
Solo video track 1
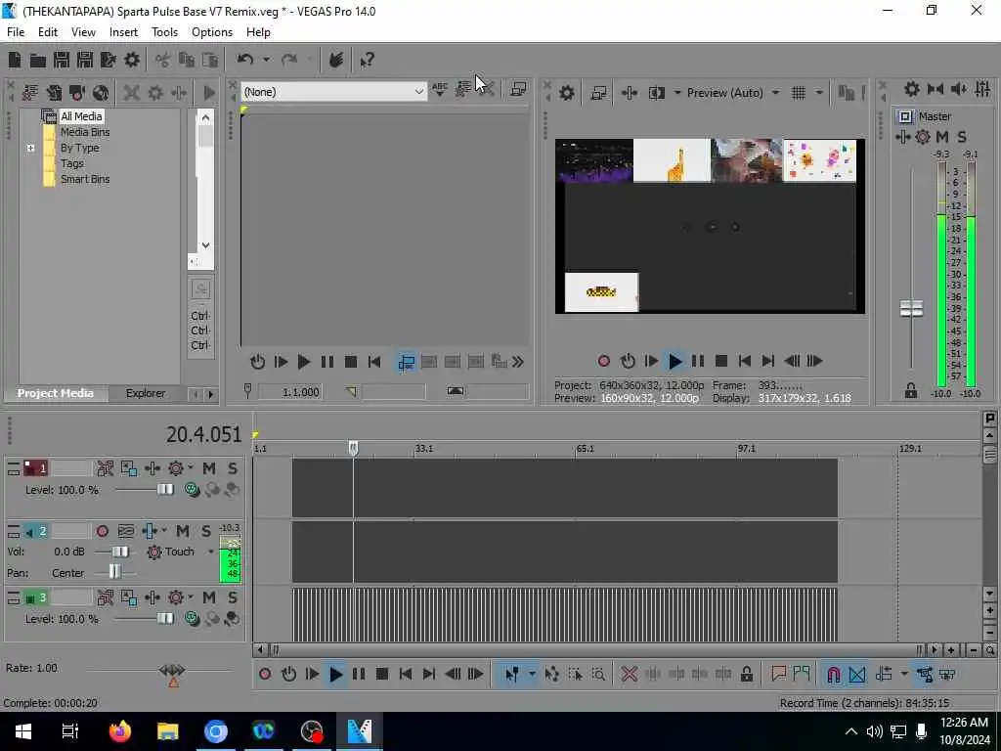(233, 468)
